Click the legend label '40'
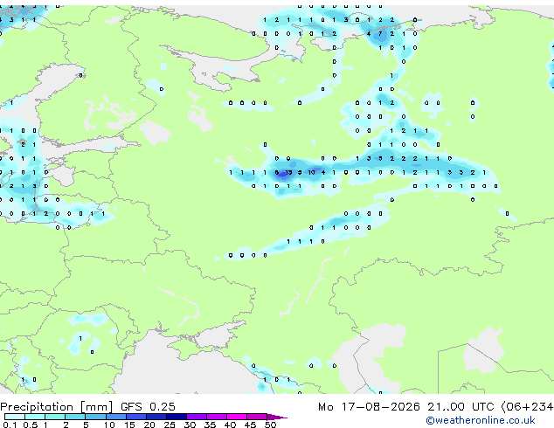This screenshot has height=428, width=554. [x=230, y=425]
